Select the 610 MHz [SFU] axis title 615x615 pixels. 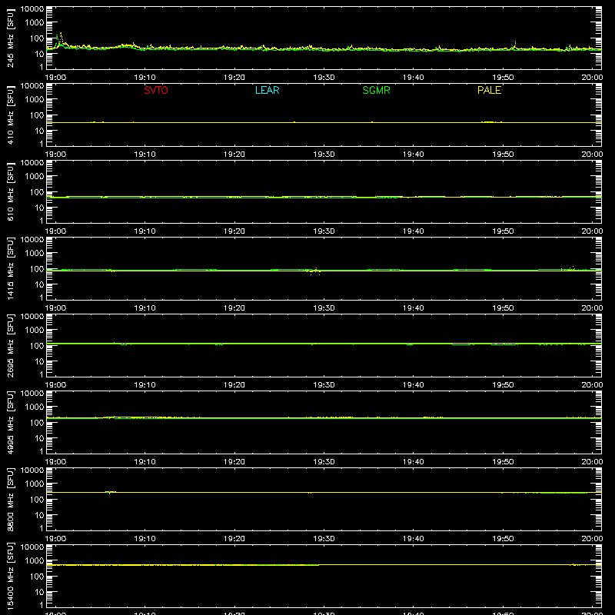[10, 191]
